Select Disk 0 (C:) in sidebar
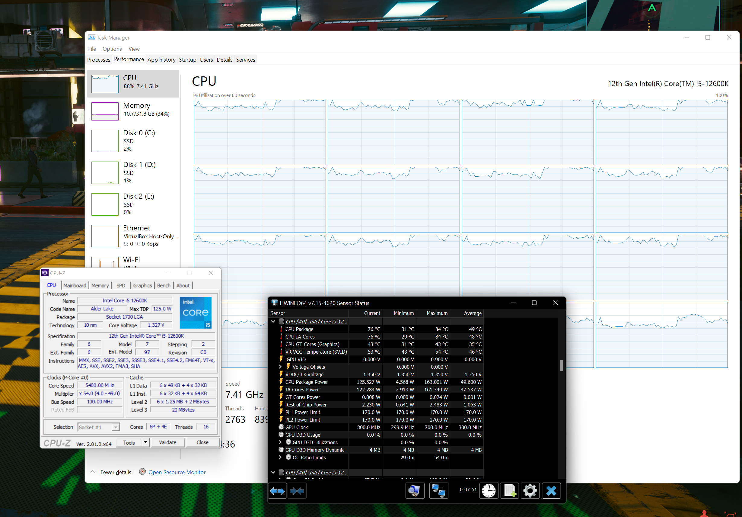742x517 pixels. coord(133,141)
